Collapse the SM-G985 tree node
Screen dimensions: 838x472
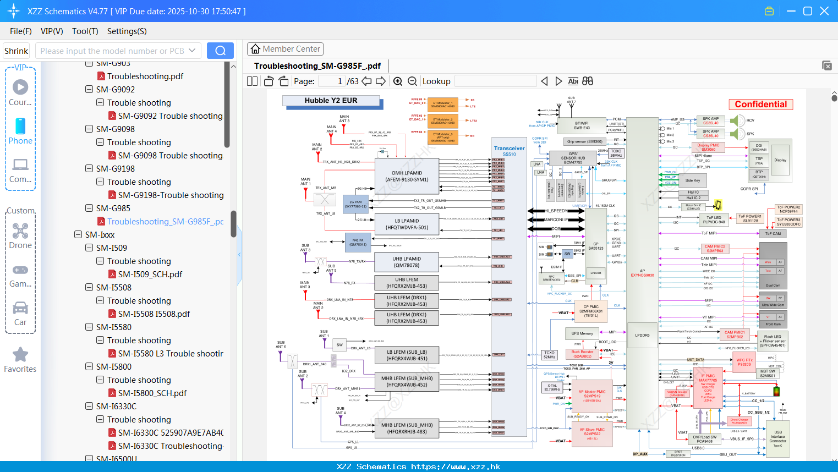[89, 208]
